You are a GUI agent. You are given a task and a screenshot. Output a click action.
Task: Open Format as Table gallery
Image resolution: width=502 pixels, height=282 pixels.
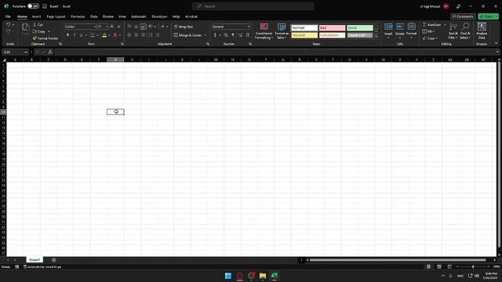coord(282,31)
